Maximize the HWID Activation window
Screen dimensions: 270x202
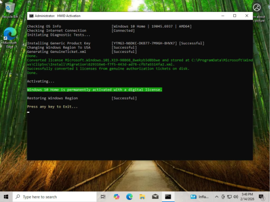coord(235,16)
